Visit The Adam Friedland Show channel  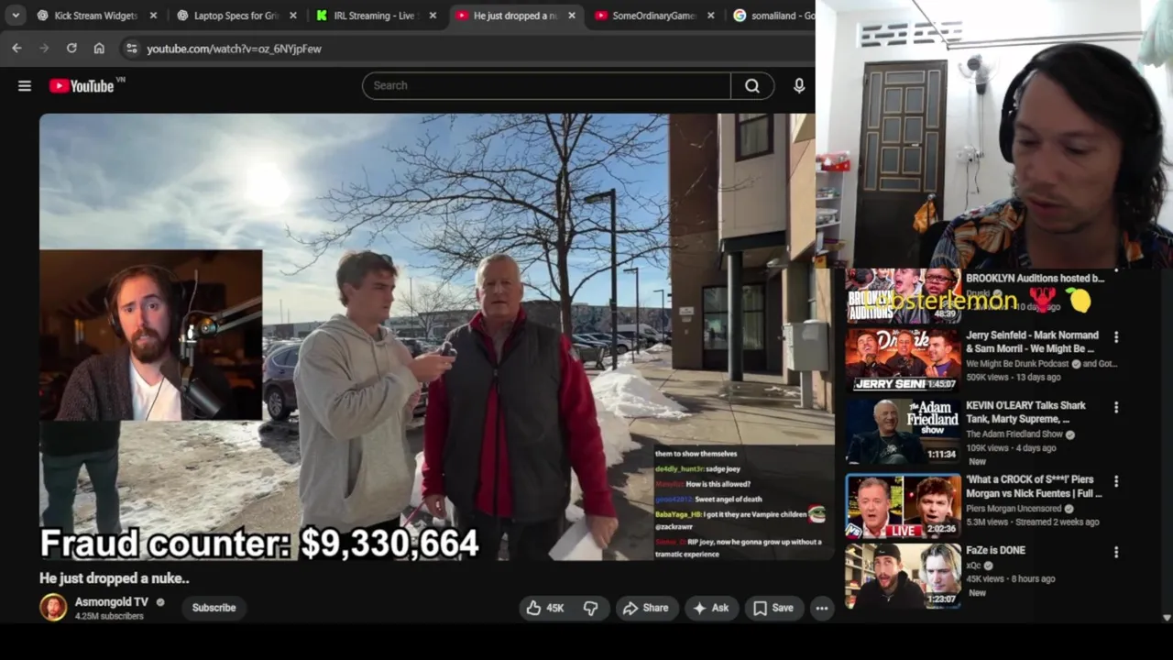pos(1014,434)
